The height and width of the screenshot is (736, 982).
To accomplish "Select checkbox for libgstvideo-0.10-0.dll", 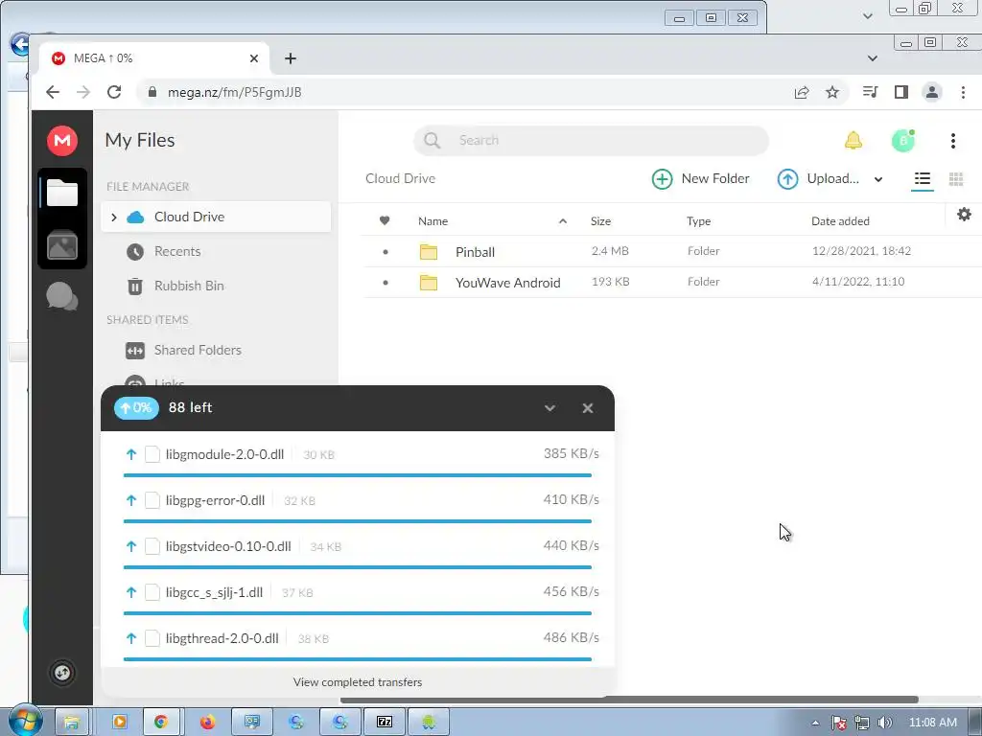I will [152, 546].
